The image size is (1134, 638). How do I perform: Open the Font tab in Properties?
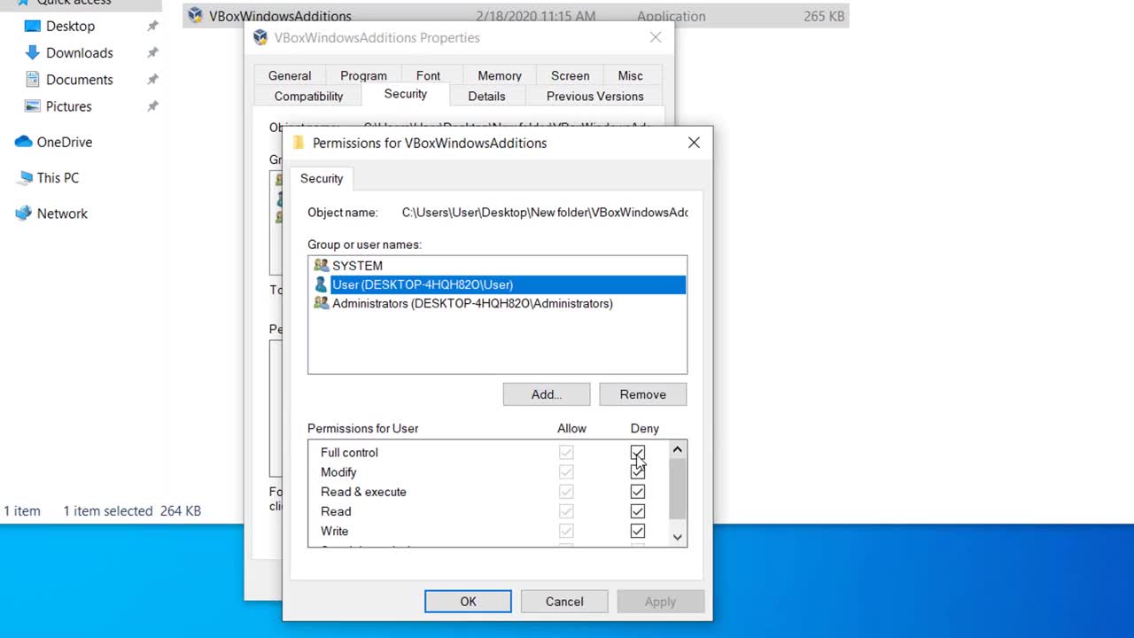click(428, 75)
